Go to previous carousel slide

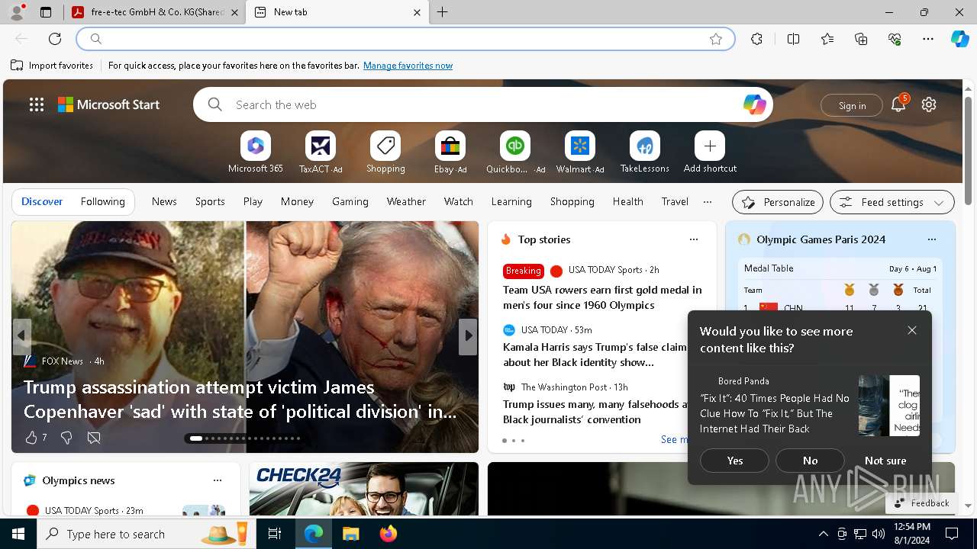tap(21, 335)
